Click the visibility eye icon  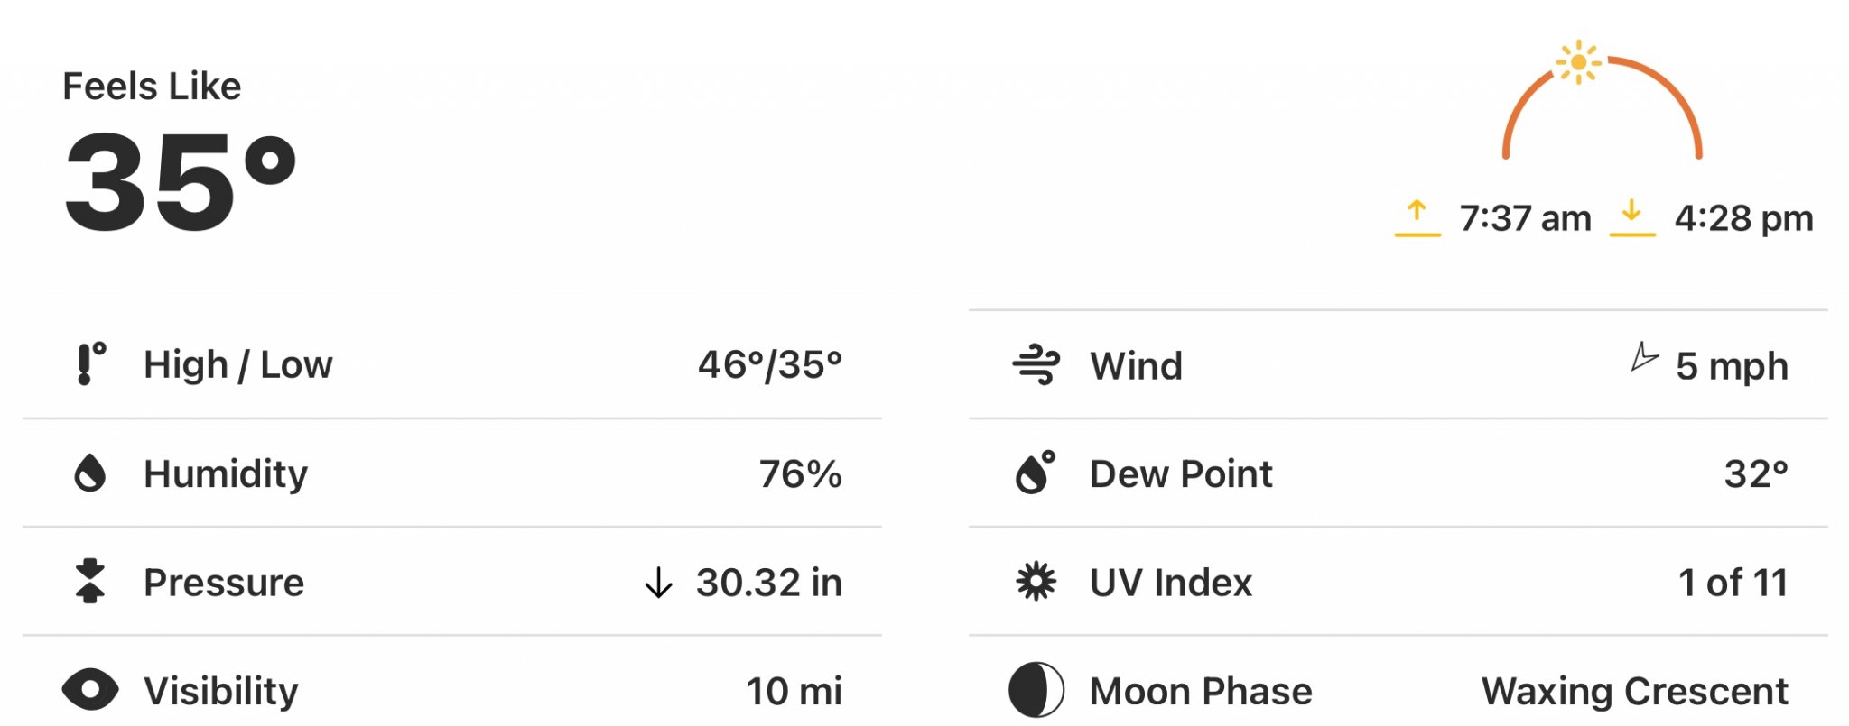tap(90, 690)
